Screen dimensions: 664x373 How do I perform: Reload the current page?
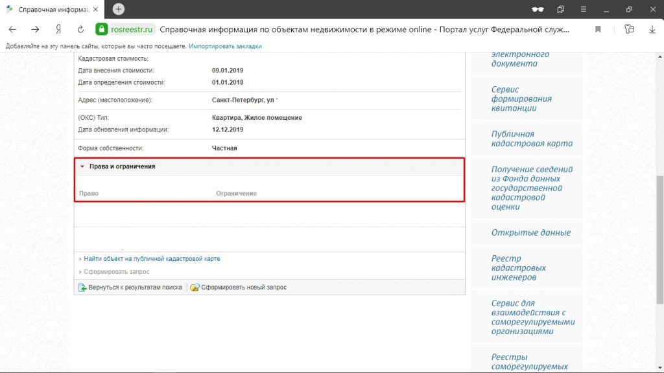click(80, 29)
